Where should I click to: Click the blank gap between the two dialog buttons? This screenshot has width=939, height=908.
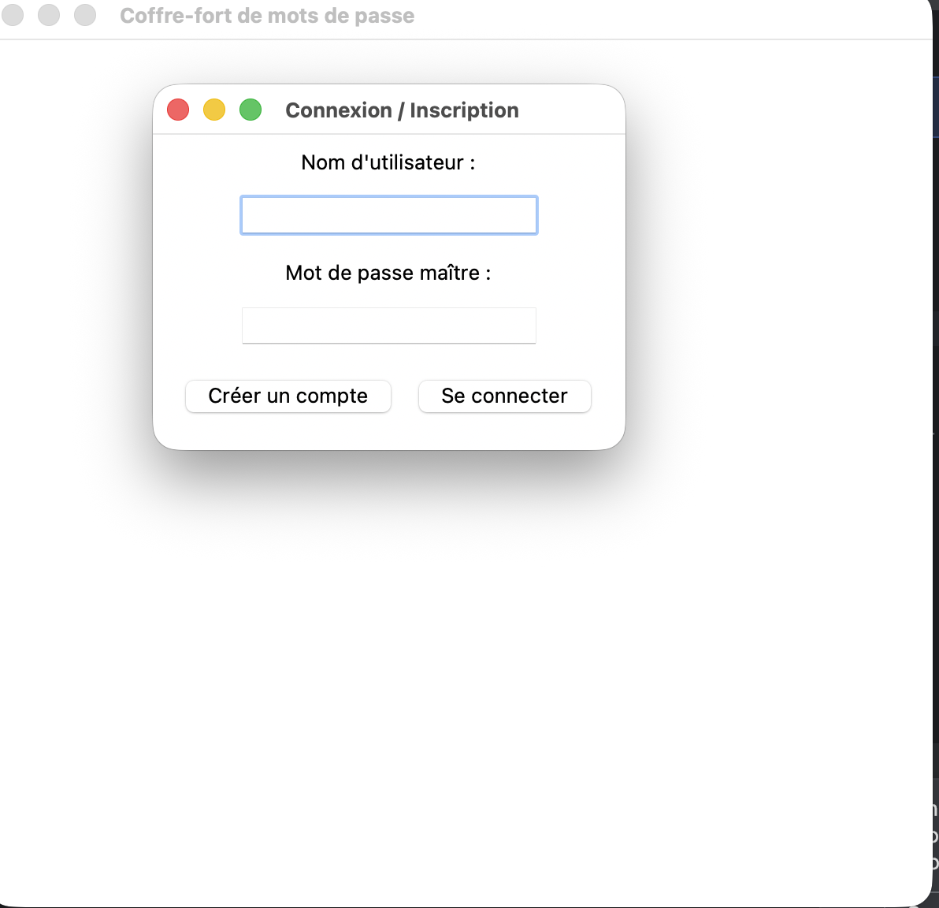pyautogui.click(x=405, y=396)
